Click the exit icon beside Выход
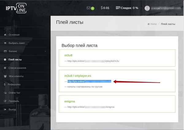 click(5, 109)
